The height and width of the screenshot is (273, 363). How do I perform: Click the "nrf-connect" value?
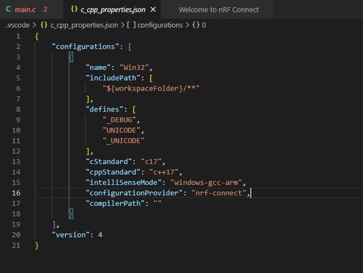point(219,193)
